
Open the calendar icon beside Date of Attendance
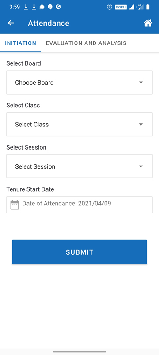[x=15, y=205]
